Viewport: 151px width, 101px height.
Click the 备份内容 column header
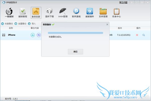click(35, 28)
